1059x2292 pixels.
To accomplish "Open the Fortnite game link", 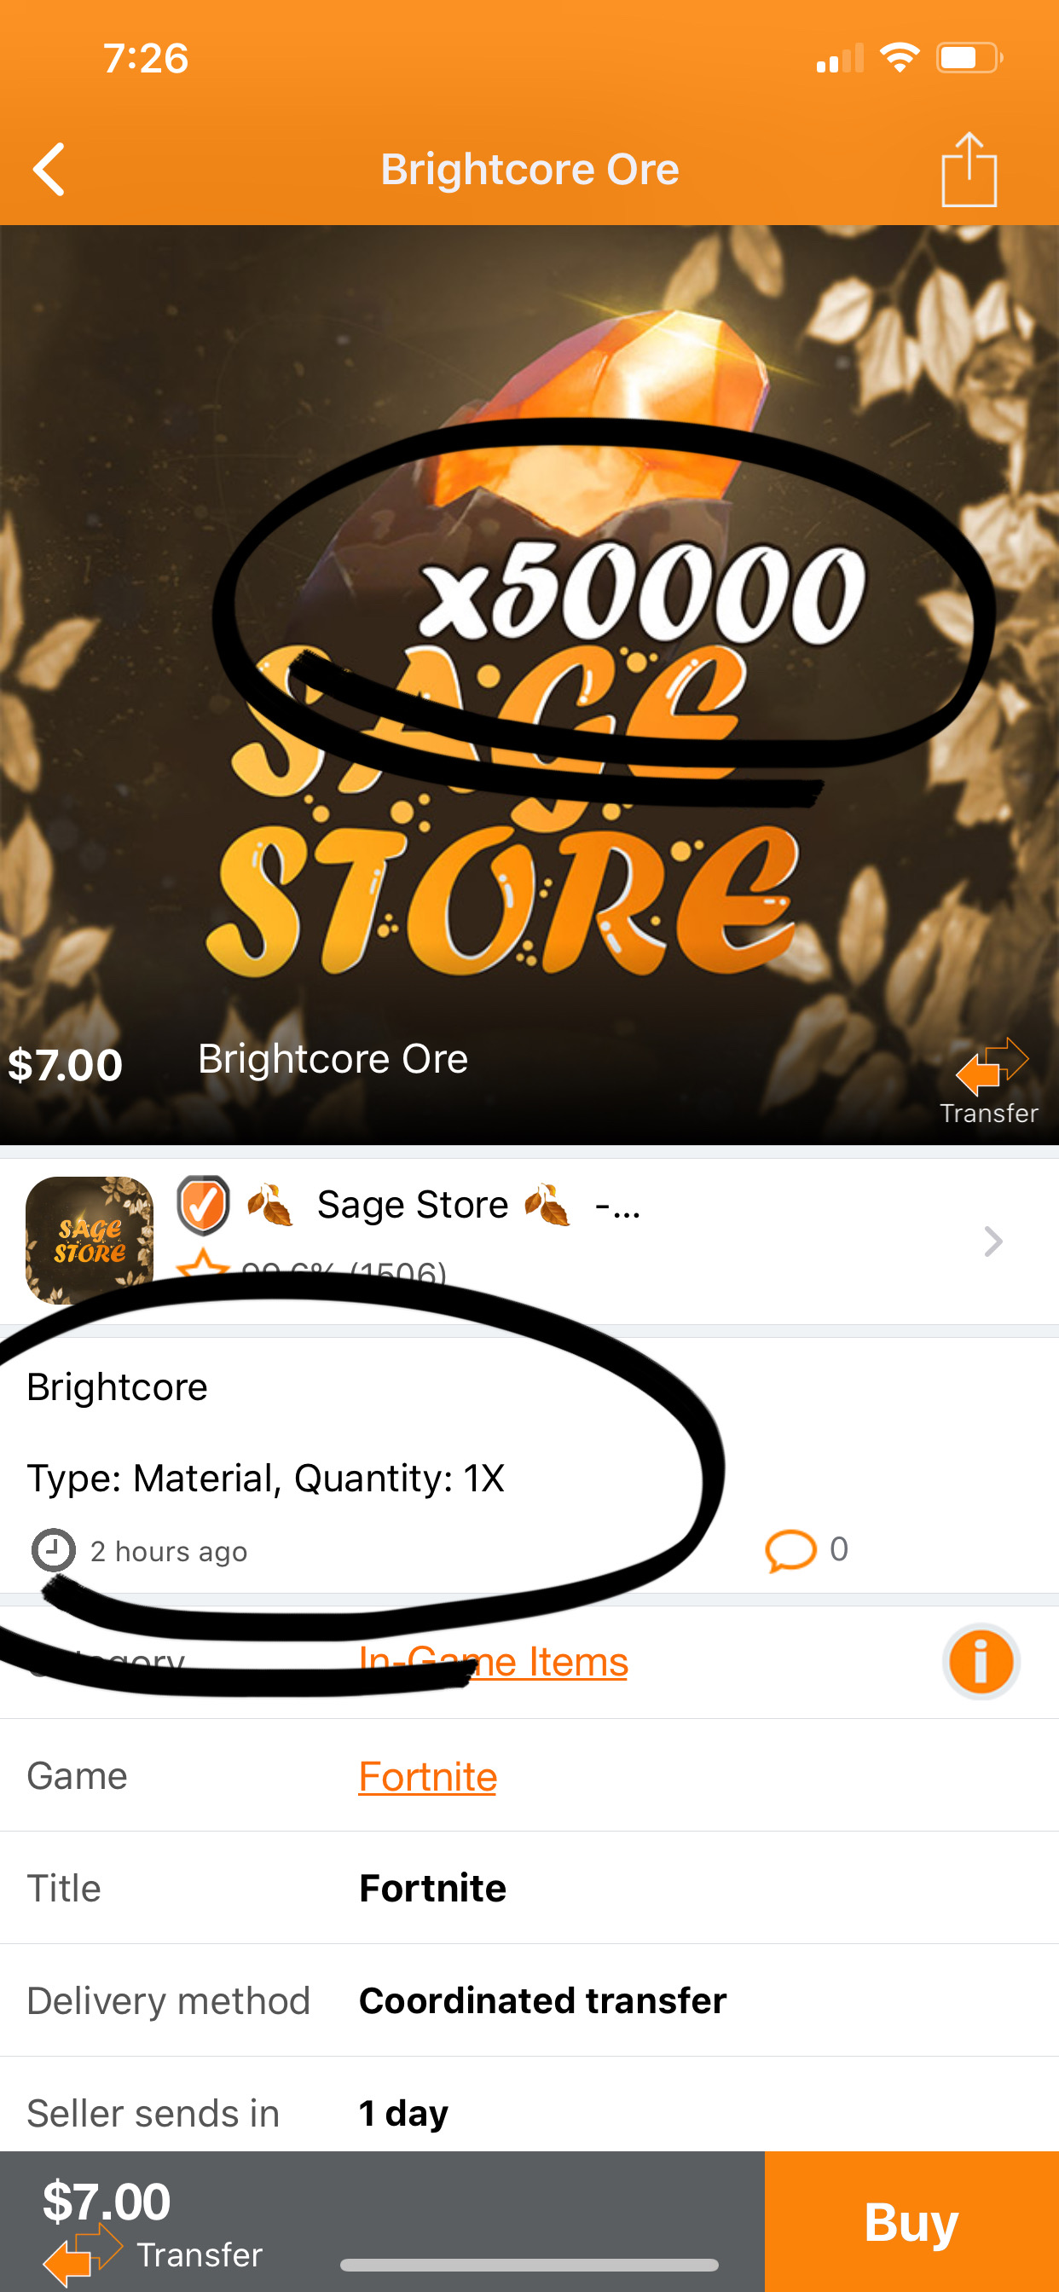I will pyautogui.click(x=427, y=1777).
